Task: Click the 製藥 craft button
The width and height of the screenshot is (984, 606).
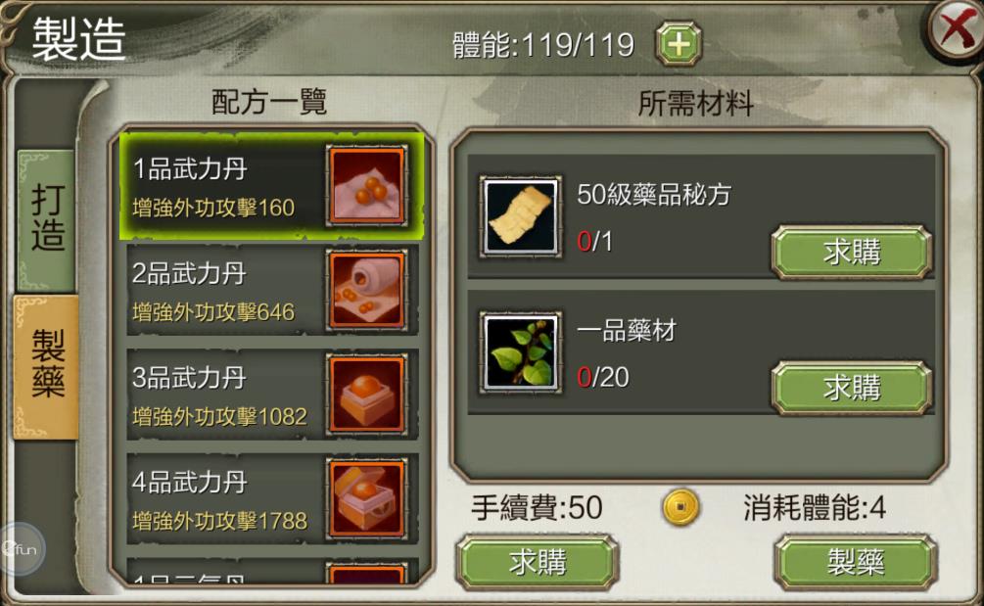Action: [x=856, y=562]
